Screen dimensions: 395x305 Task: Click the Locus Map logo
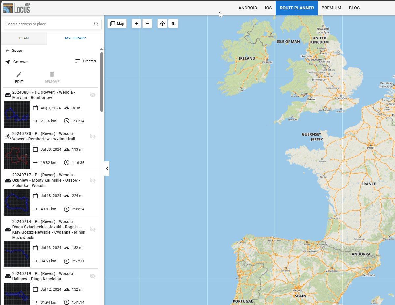coord(17,8)
